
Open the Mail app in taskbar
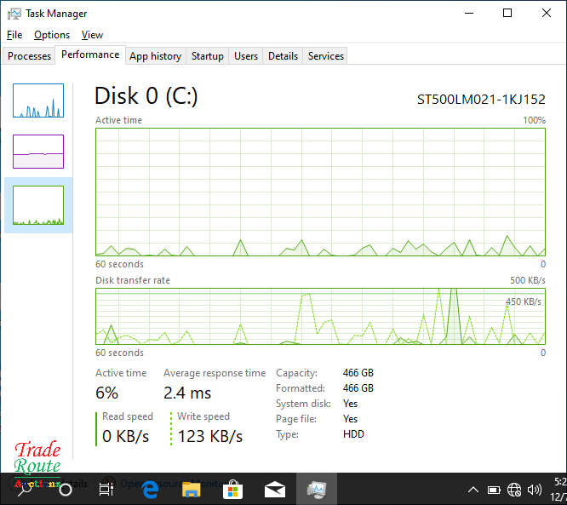[275, 490]
